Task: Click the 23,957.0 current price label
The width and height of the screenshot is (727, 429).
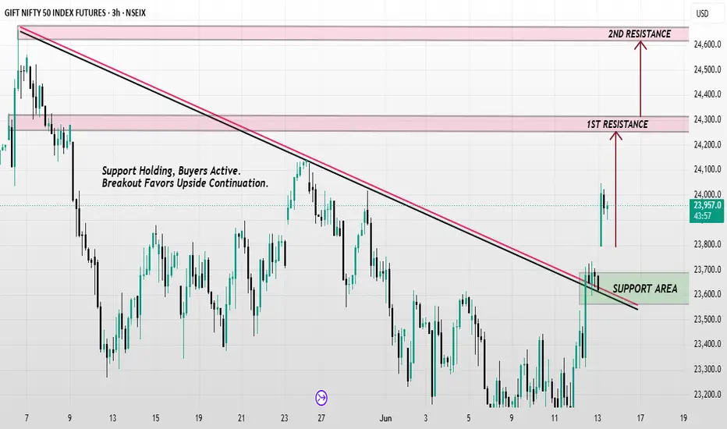Action: [x=707, y=205]
